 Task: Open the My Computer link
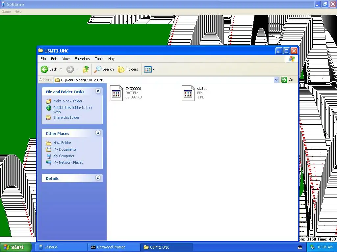pyautogui.click(x=64, y=156)
